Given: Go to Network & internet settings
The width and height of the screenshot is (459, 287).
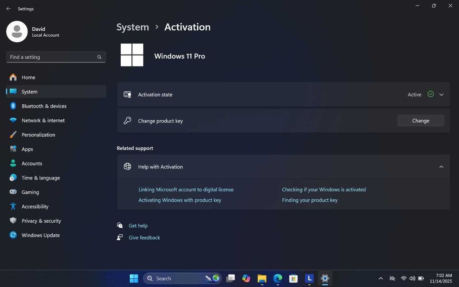Looking at the screenshot, I should tap(56, 120).
